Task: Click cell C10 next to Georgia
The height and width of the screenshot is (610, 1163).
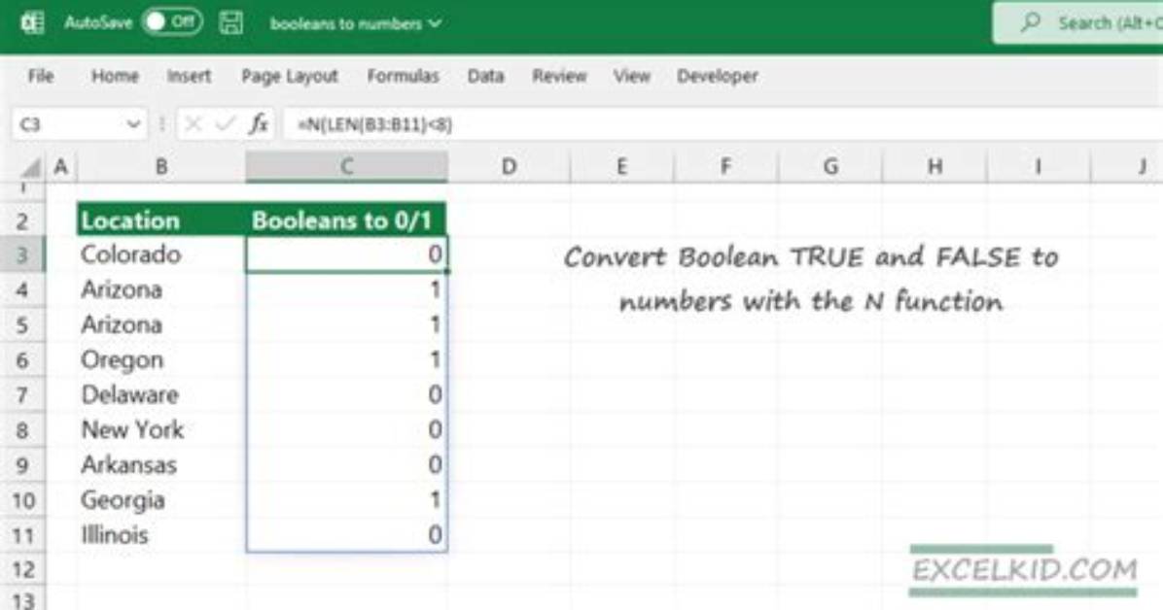Action: tap(346, 499)
